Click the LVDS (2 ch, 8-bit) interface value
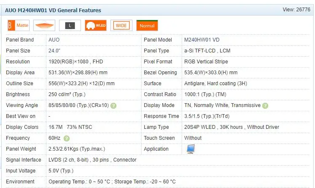This screenshot has width=315, height=188. [92, 160]
